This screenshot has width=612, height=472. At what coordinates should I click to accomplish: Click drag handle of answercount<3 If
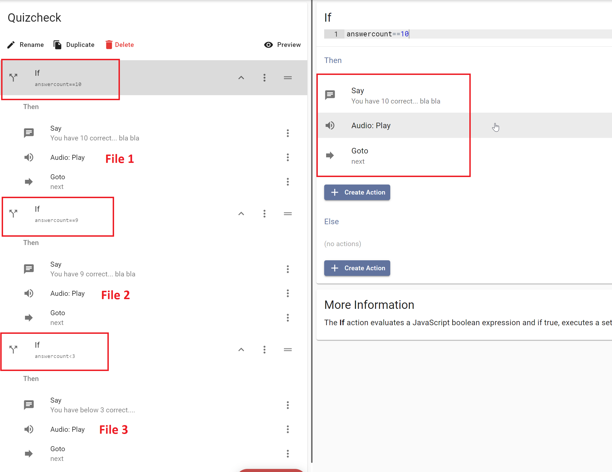(288, 350)
